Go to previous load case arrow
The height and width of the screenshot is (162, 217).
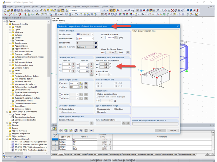[104, 10]
